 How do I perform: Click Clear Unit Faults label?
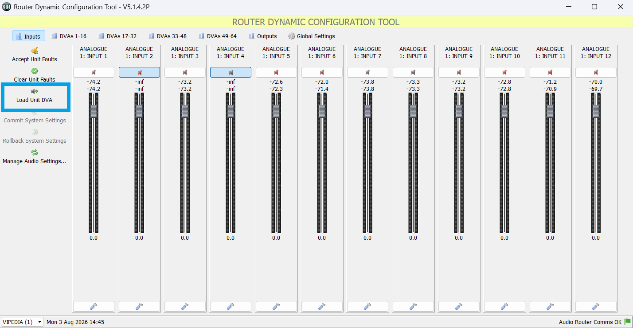(x=35, y=80)
